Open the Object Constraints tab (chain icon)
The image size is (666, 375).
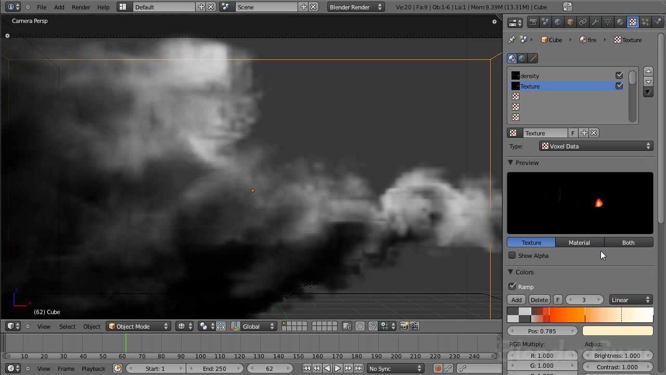[583, 22]
